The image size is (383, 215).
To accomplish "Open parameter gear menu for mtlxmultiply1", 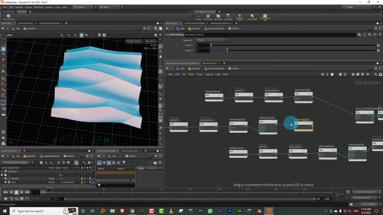I will 359,35.
